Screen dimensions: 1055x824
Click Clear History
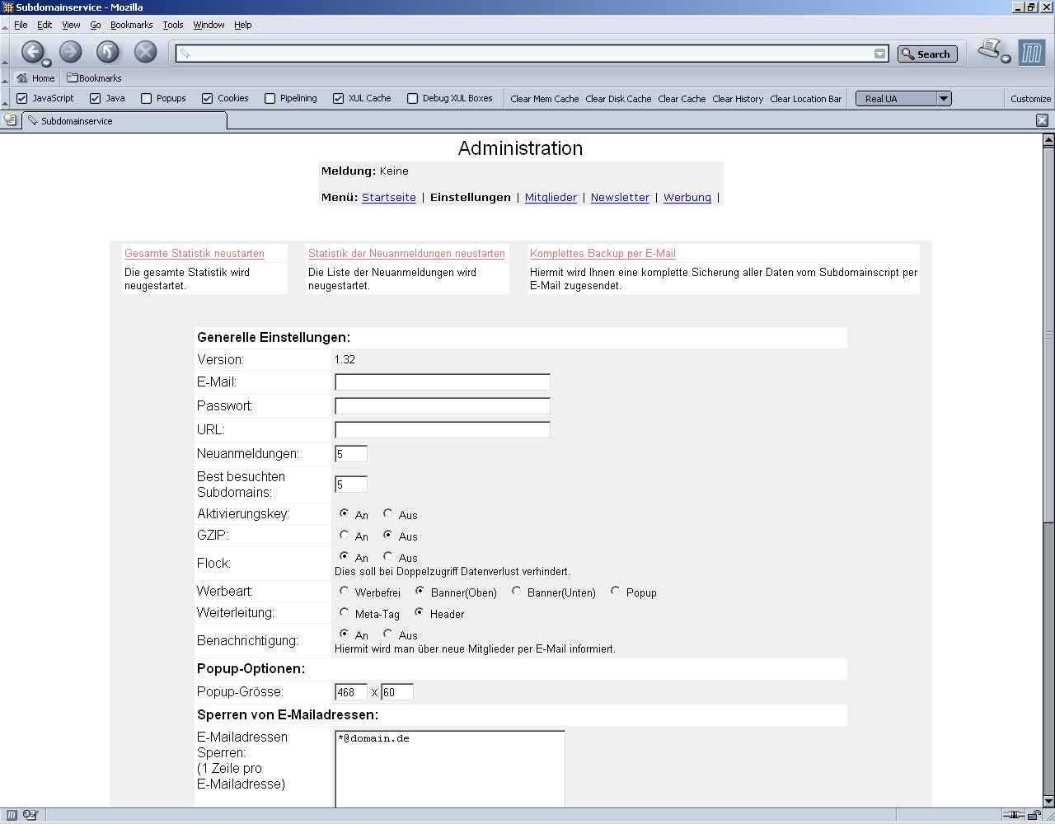tap(738, 99)
